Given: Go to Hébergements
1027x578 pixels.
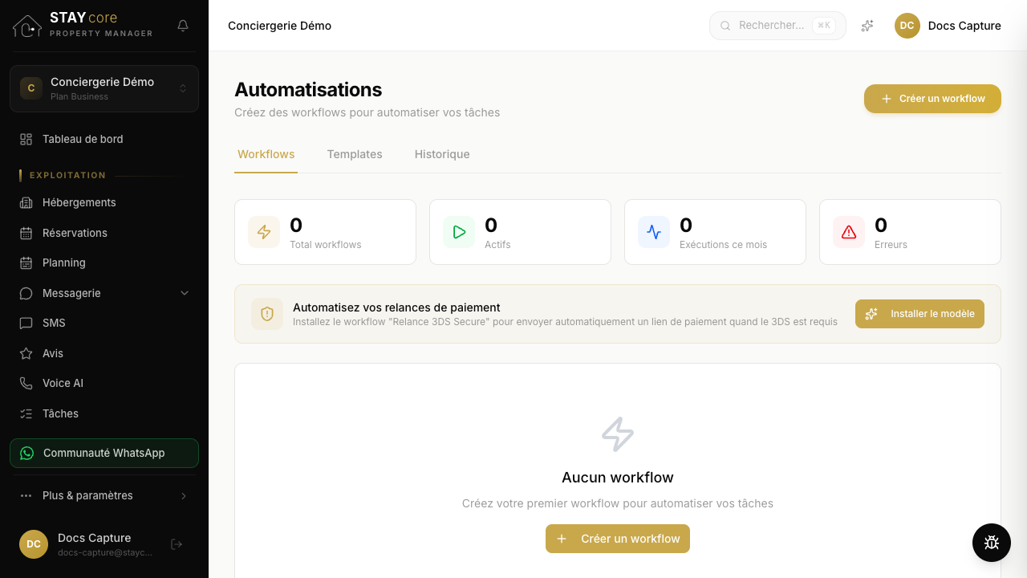Looking at the screenshot, I should pyautogui.click(x=104, y=202).
